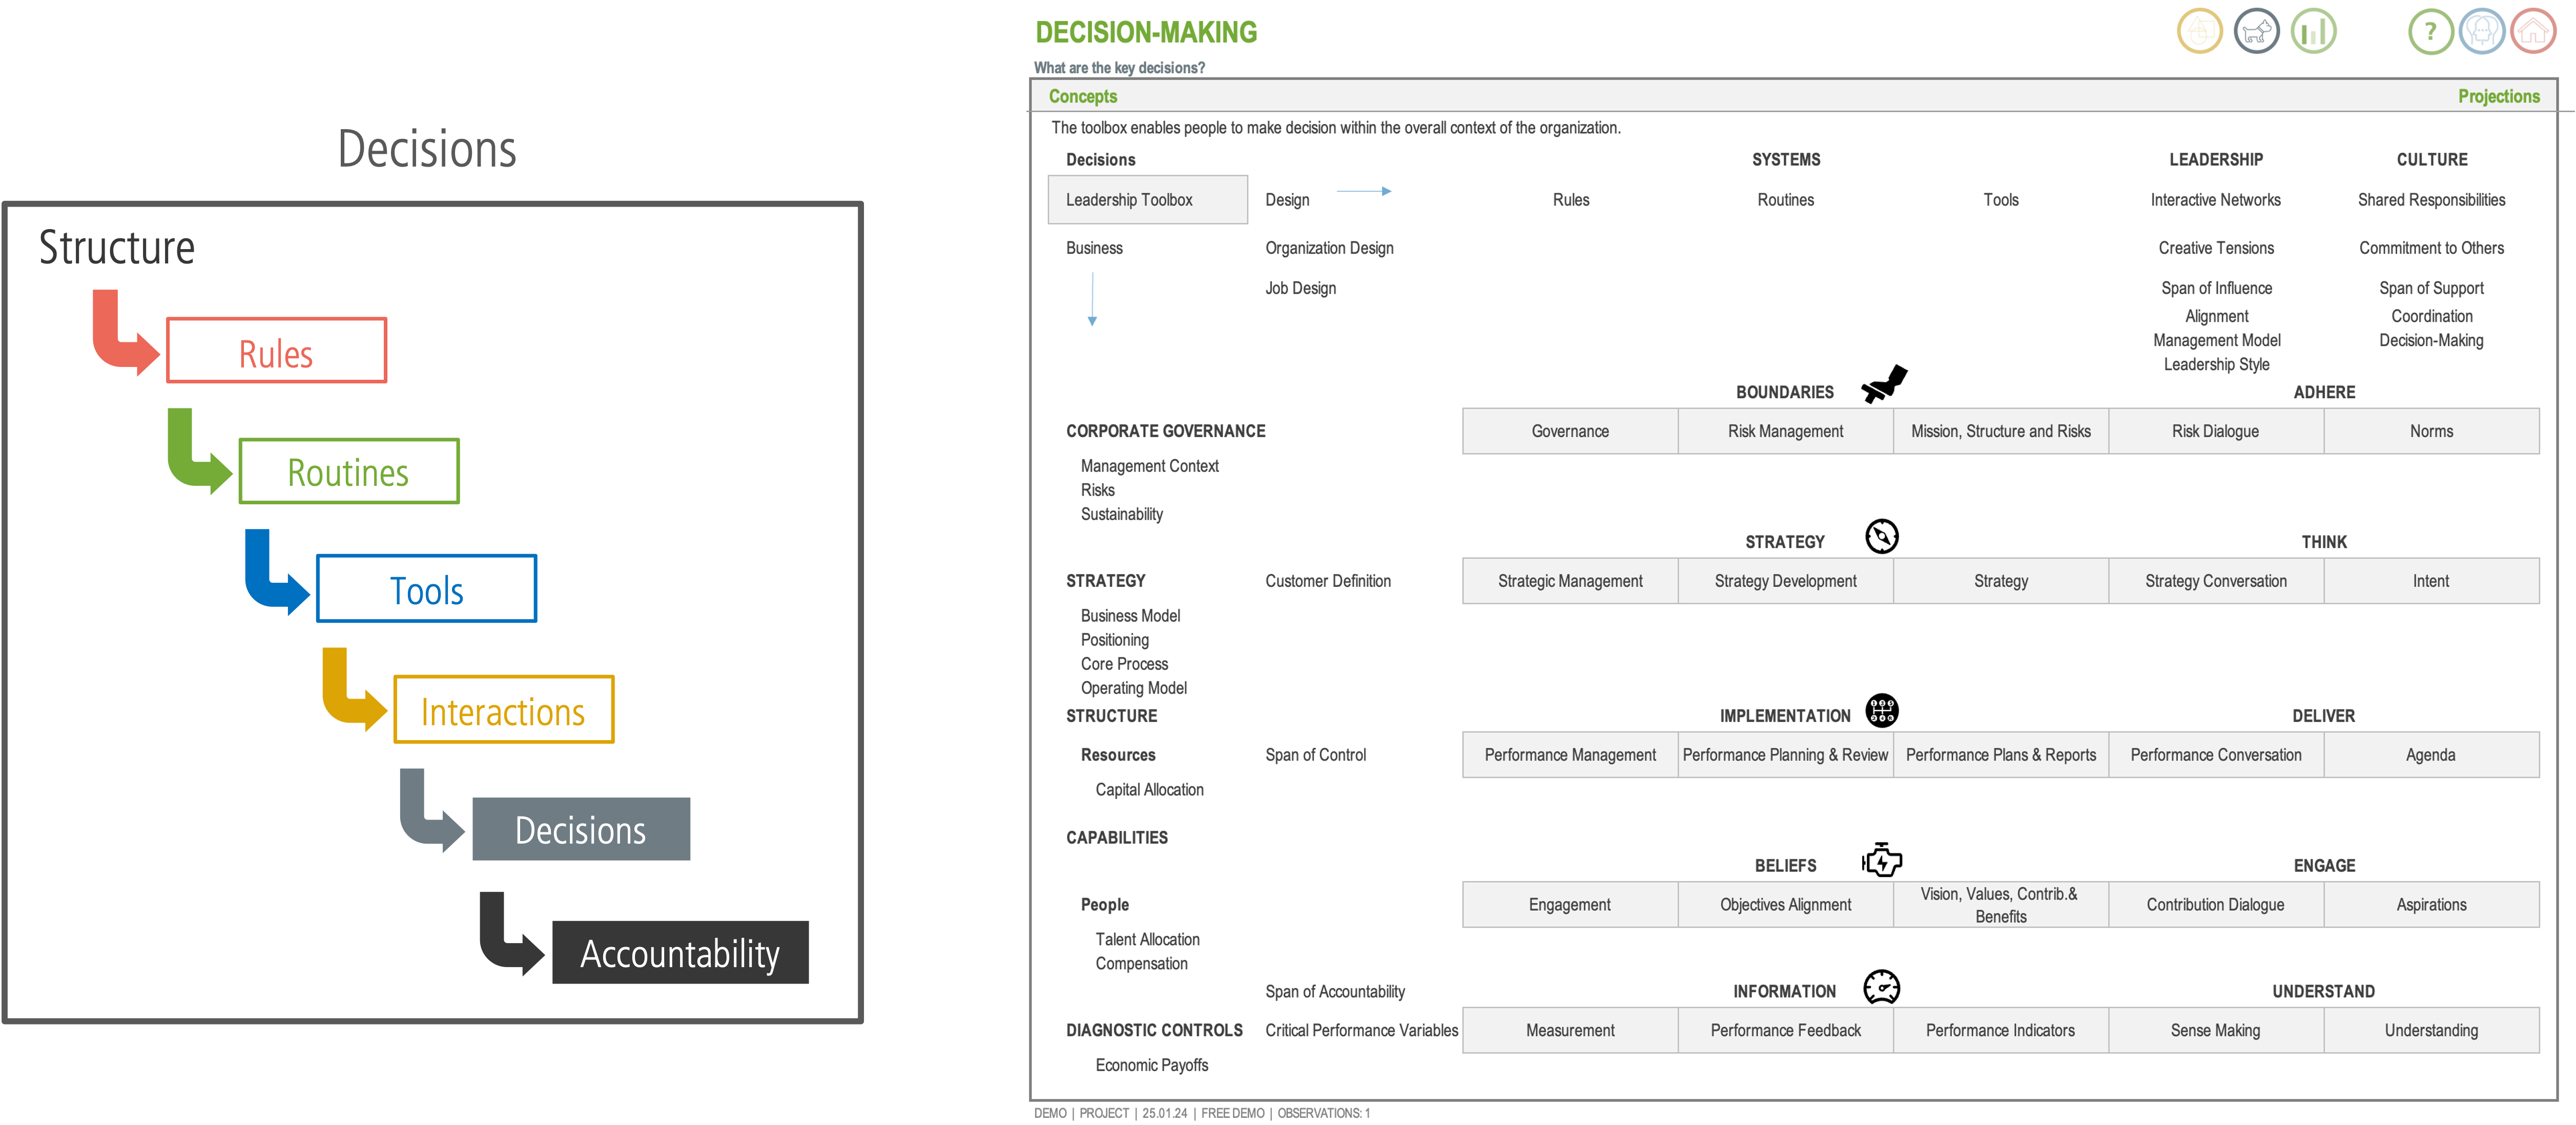
Task: Click the Boundaries brake pedal icon
Action: [x=1884, y=384]
